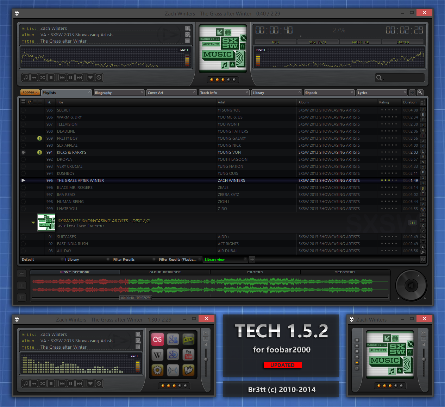Seek within the wave seekbar waveform
Image resolution: width=445 pixels, height=407 pixels.
(210, 286)
